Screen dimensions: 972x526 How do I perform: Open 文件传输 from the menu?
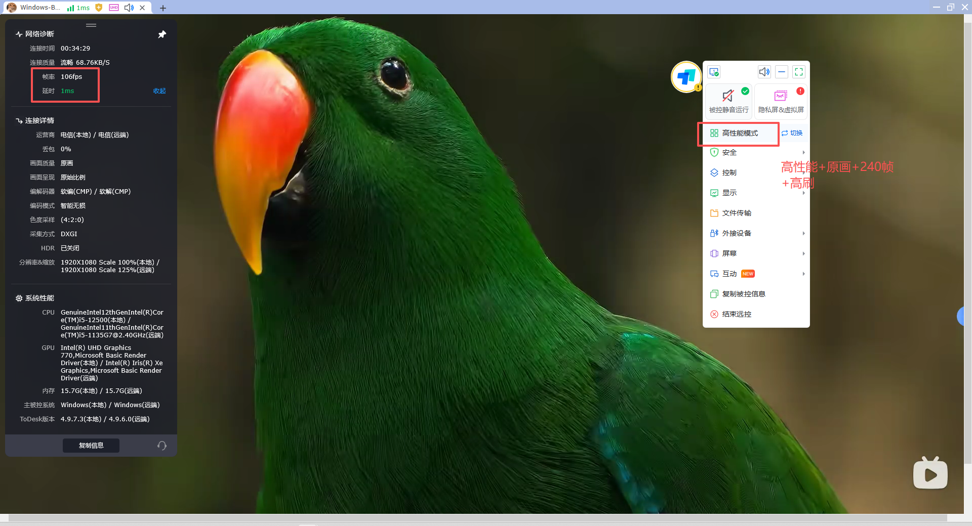pyautogui.click(x=756, y=213)
